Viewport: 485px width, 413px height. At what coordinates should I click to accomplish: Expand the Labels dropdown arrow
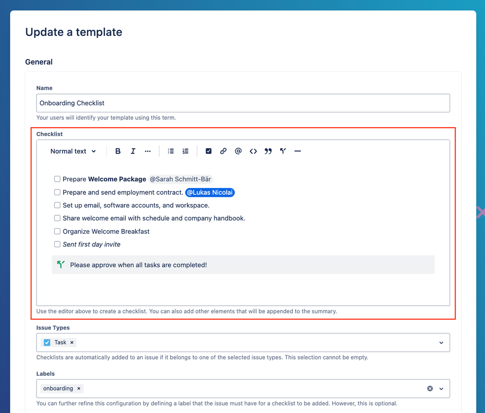pos(441,389)
